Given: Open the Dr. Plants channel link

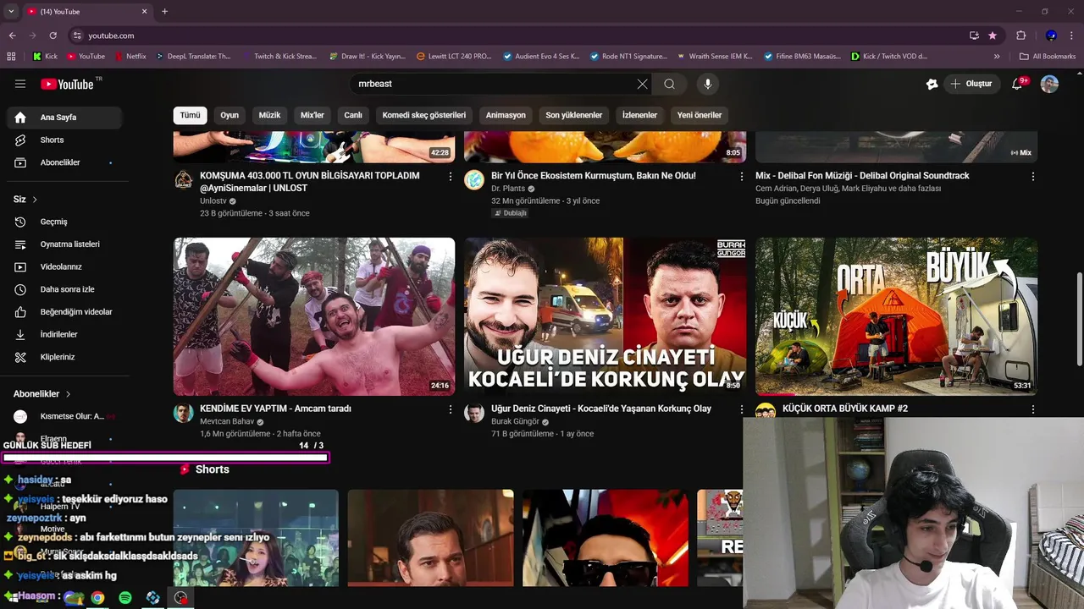Looking at the screenshot, I should 508,189.
